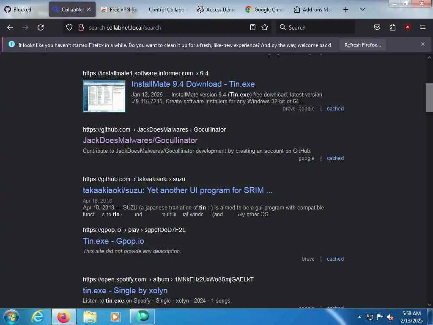This screenshot has width=433, height=325.
Task: Open cached link for Gpop.io result
Action: click(x=335, y=259)
